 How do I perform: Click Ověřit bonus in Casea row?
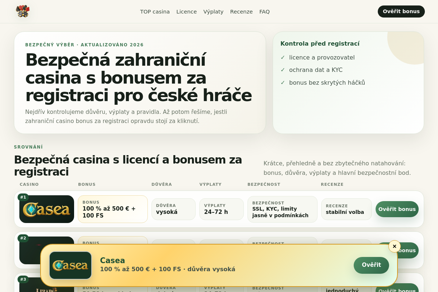click(397, 209)
